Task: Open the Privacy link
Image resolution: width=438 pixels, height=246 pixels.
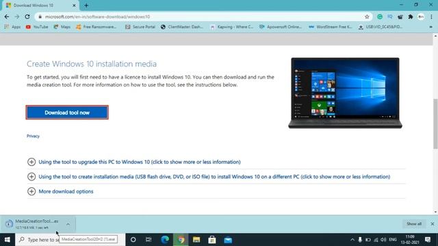Action: (33, 136)
